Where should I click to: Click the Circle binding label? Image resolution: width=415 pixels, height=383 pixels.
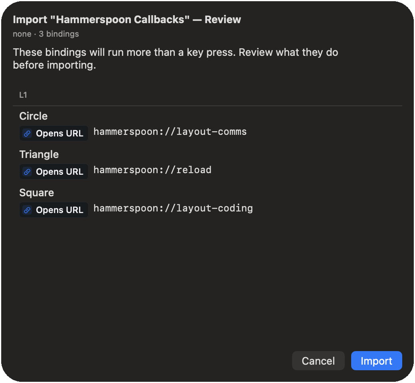[x=34, y=116]
